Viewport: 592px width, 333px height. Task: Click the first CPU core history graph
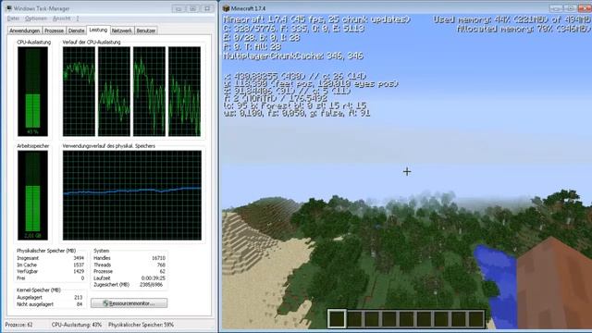(79, 92)
